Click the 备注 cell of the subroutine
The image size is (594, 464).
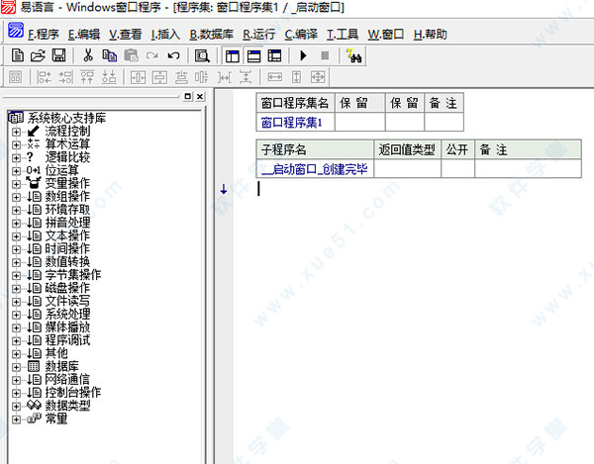(x=528, y=169)
